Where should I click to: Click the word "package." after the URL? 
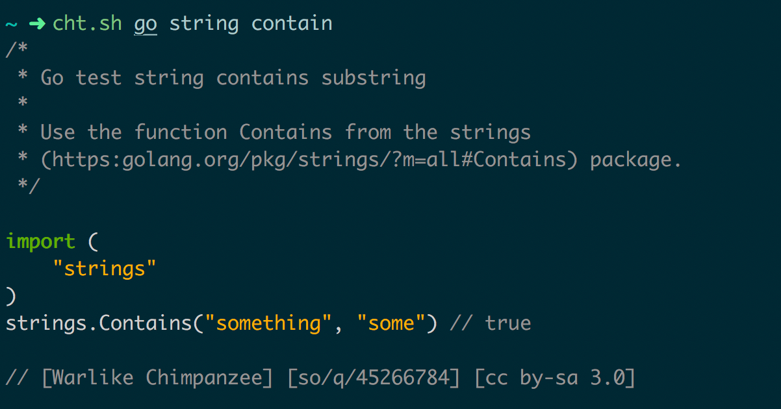[636, 160]
